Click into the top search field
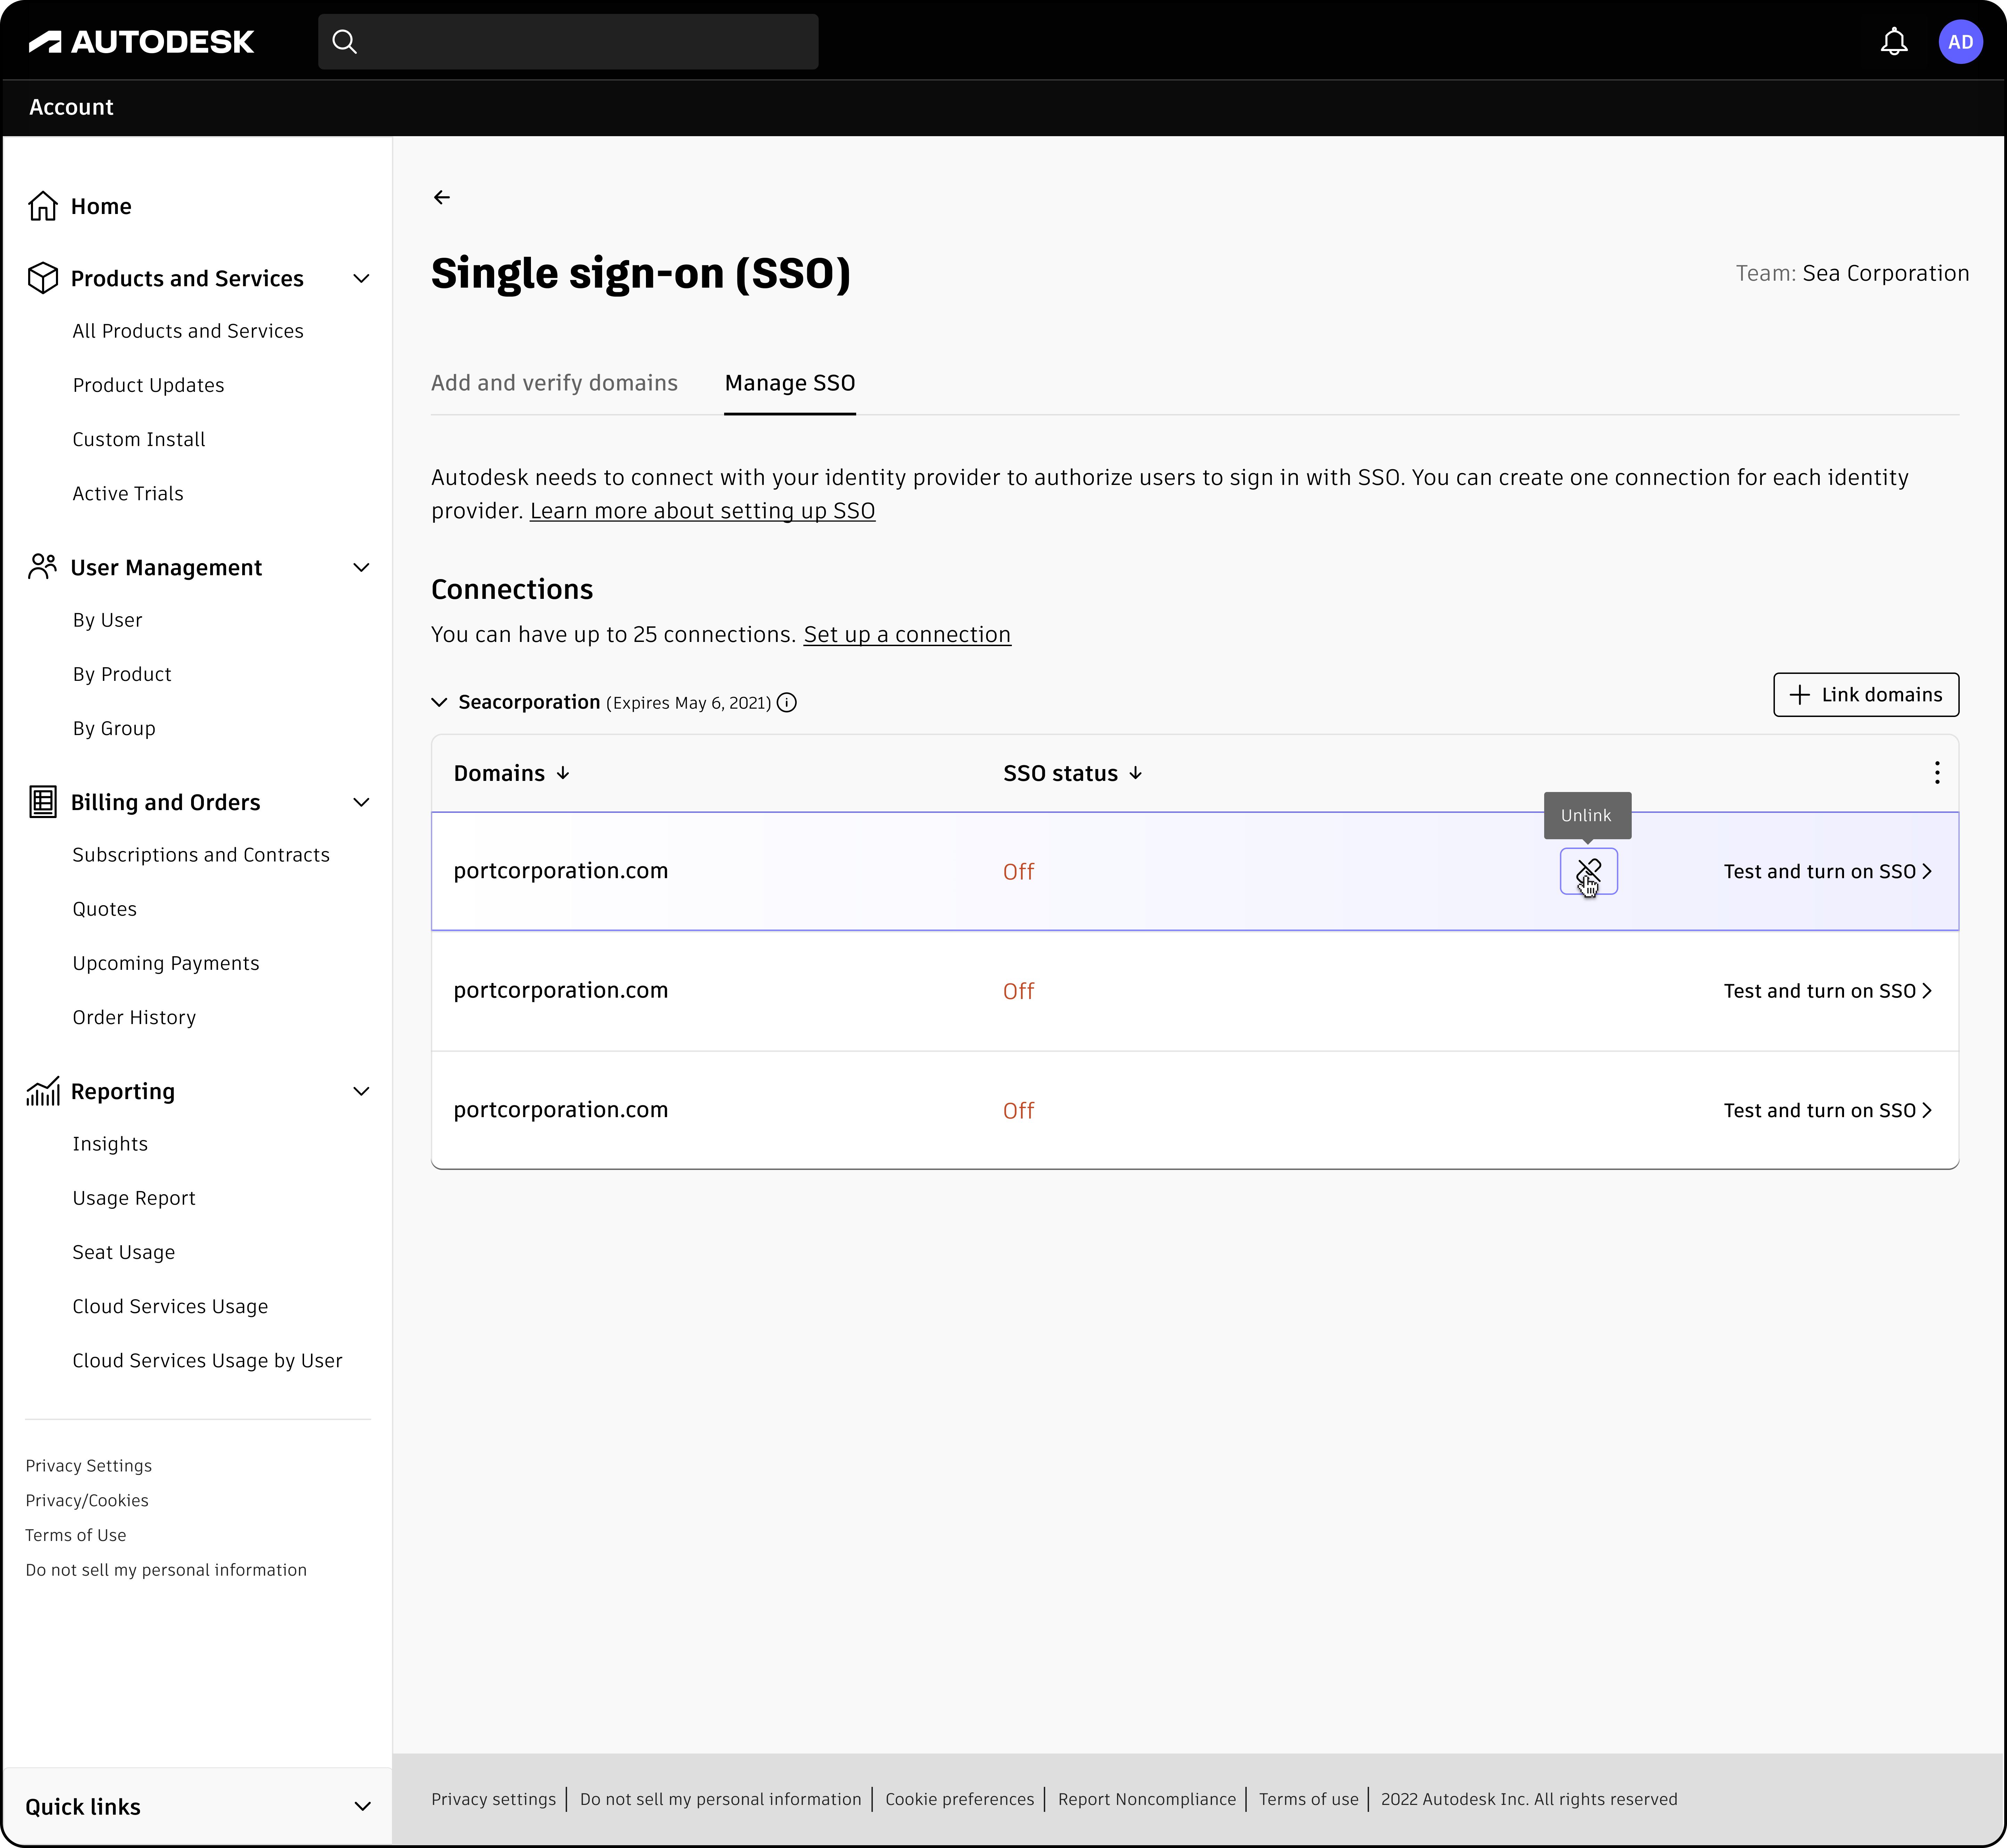 click(x=568, y=42)
